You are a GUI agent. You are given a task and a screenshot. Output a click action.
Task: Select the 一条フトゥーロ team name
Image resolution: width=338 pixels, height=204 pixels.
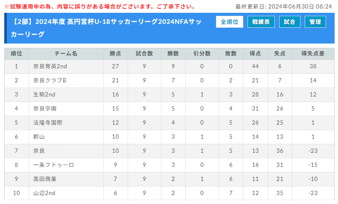(x=54, y=165)
